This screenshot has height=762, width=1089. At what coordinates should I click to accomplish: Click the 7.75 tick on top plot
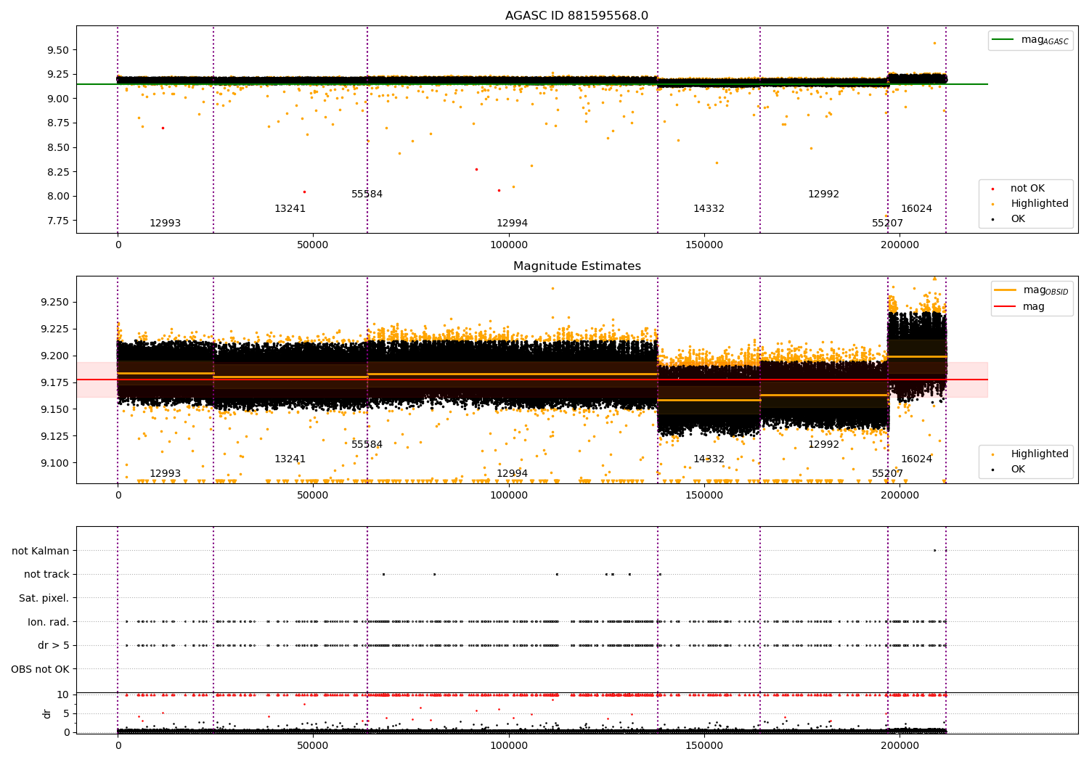point(57,221)
